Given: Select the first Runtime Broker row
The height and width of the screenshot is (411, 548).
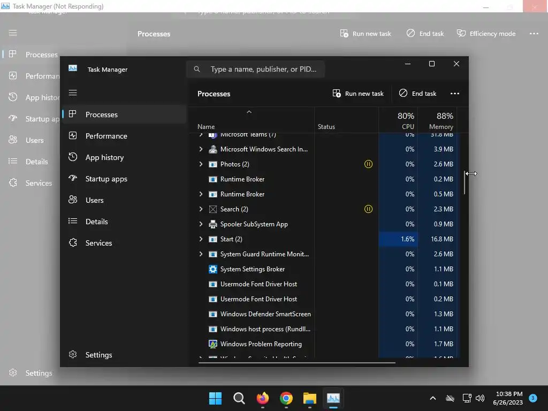Looking at the screenshot, I should 323,179.
